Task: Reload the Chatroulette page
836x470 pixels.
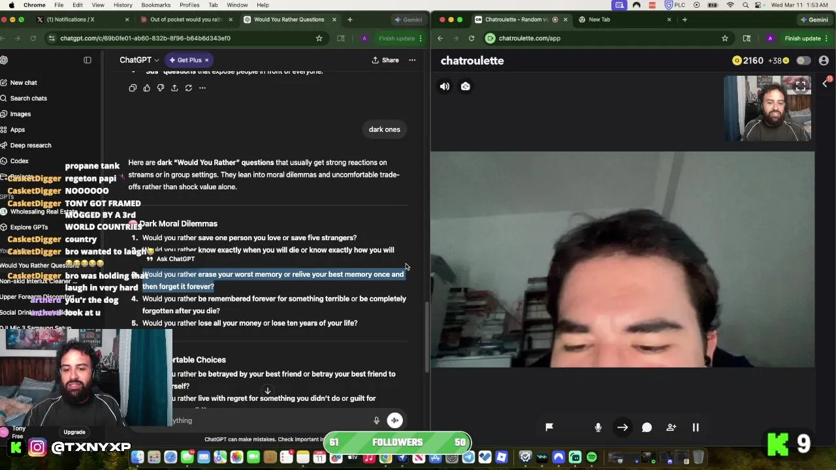Action: (472, 39)
